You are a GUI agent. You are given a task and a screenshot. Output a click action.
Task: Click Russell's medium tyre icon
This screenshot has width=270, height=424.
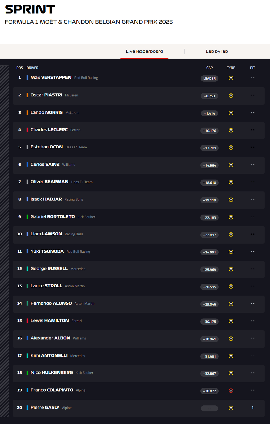coord(231,269)
